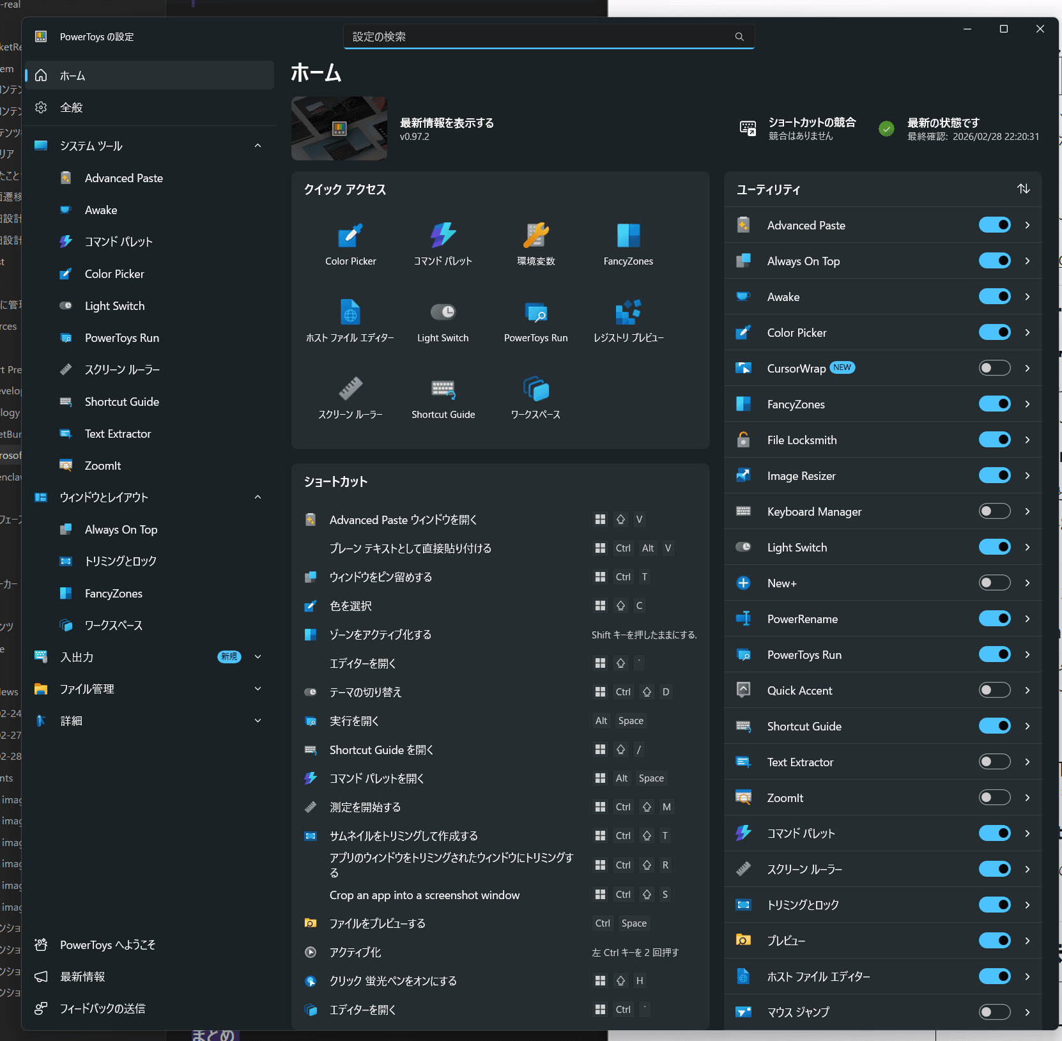Click the スクリーン ルーラー quick access icon
Screen dimensions: 1062x1041
[350, 397]
